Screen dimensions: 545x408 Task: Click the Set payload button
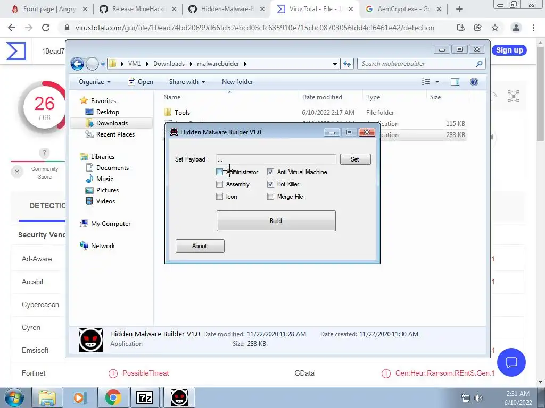[355, 159]
